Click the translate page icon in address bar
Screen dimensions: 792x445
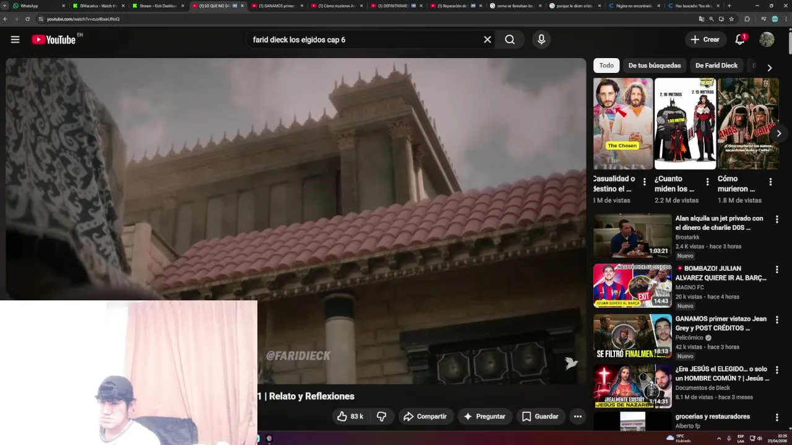701,19
